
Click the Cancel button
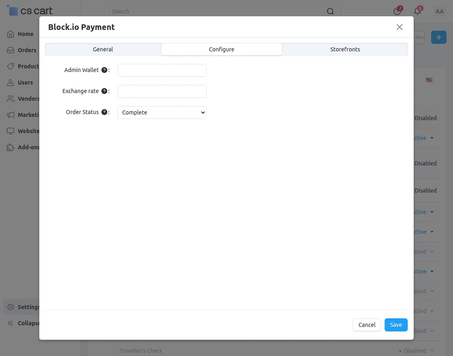[x=367, y=325]
